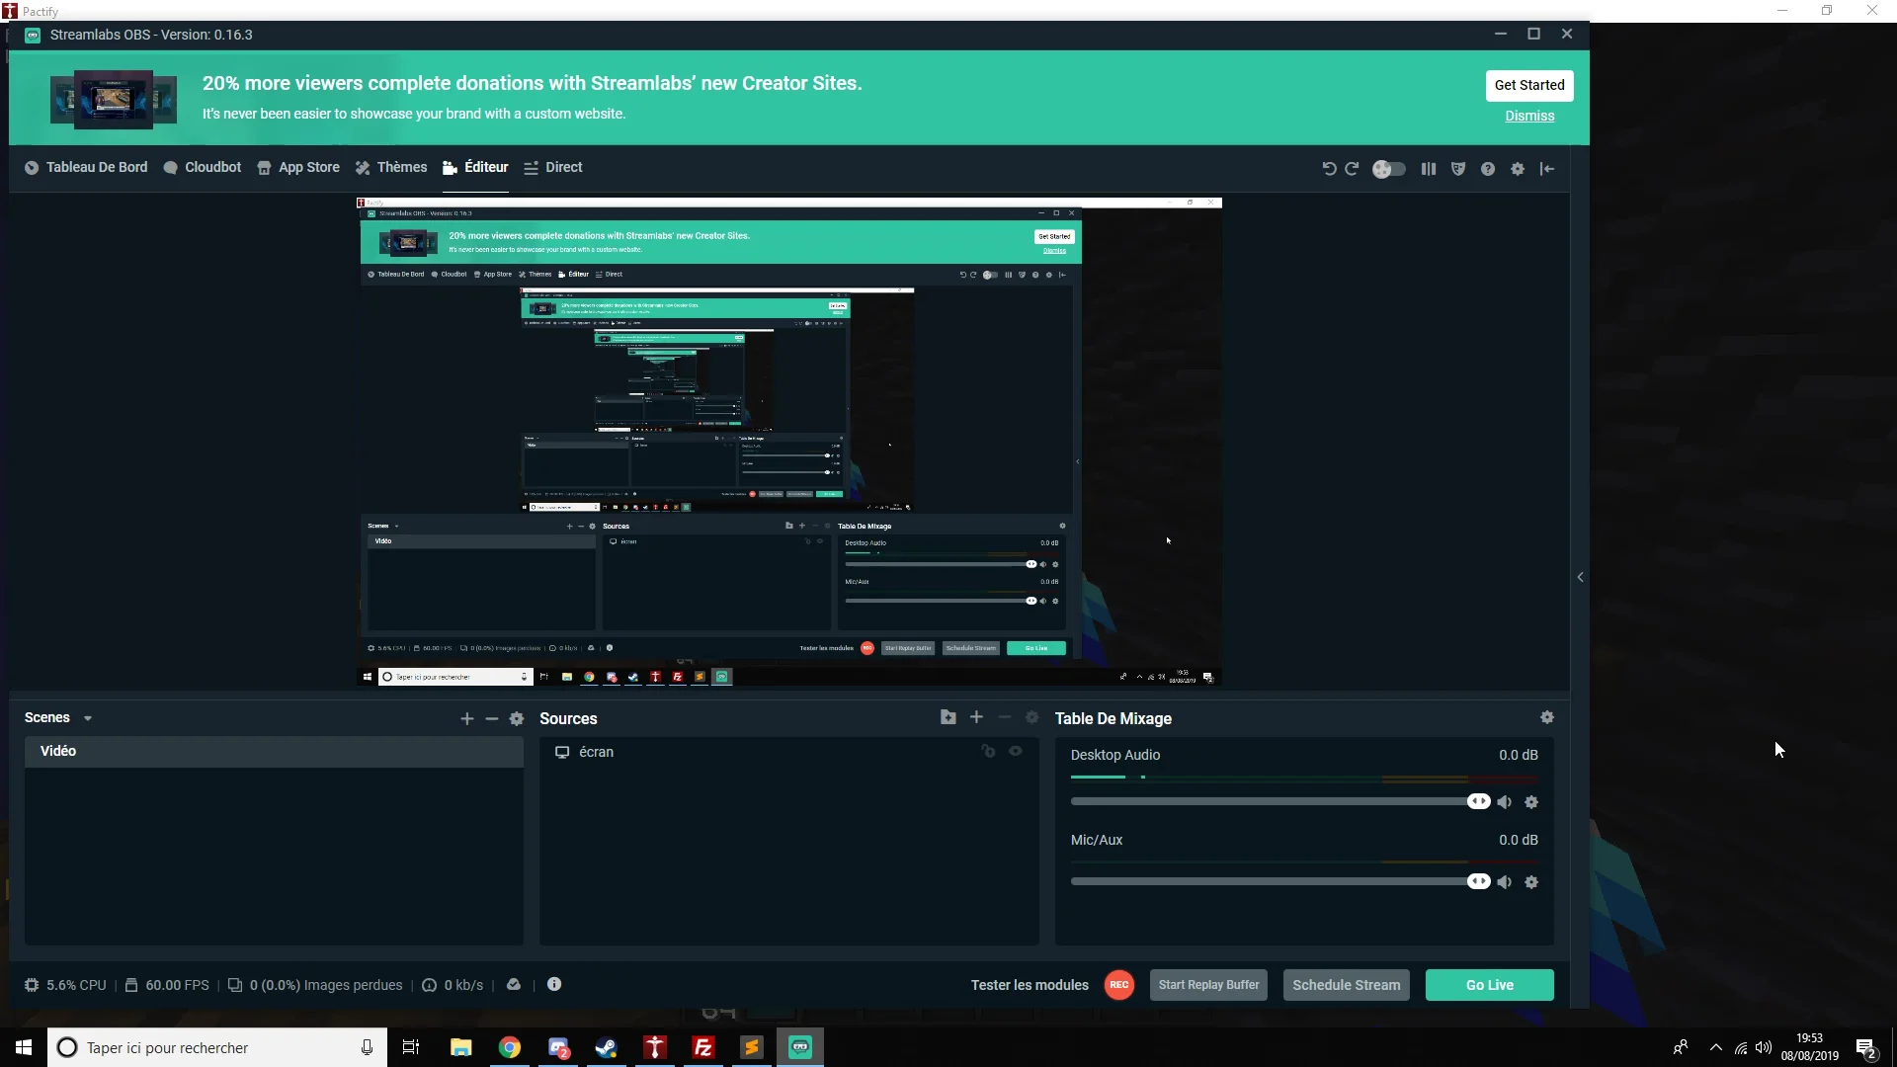1897x1067 pixels.
Task: Toggle lock on écran source
Action: (x=988, y=752)
